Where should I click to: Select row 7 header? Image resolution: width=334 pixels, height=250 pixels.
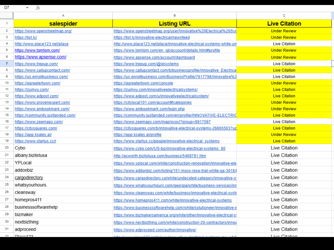tap(7, 64)
